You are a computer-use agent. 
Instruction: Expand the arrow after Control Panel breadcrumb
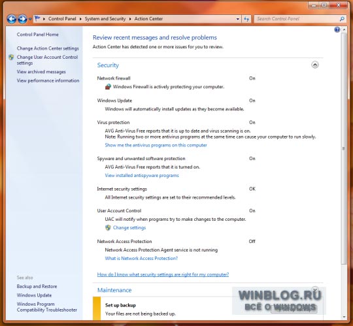pos(80,19)
